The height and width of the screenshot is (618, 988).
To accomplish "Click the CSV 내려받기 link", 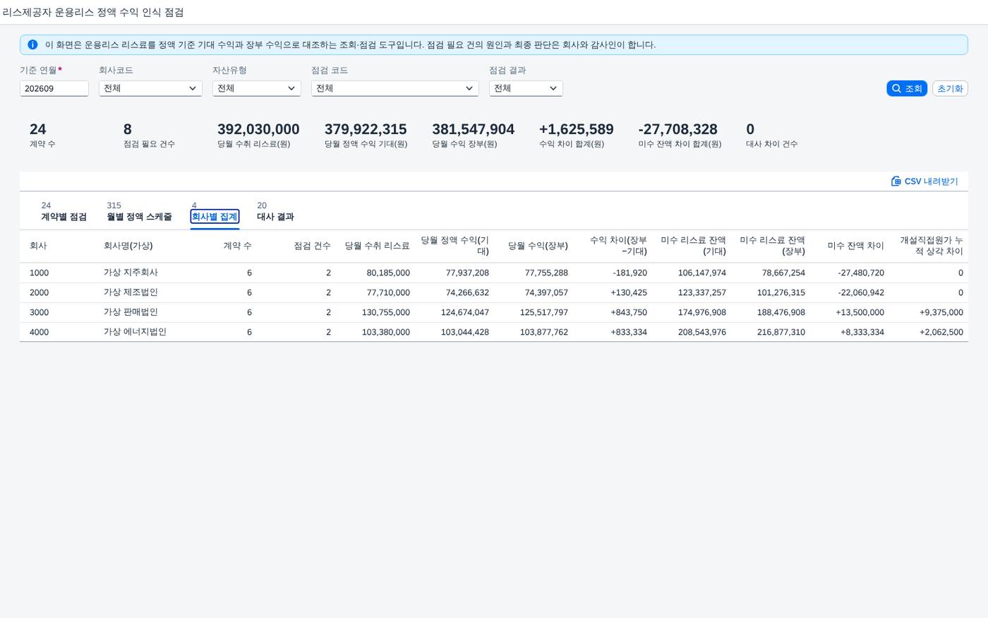I will 924,182.
